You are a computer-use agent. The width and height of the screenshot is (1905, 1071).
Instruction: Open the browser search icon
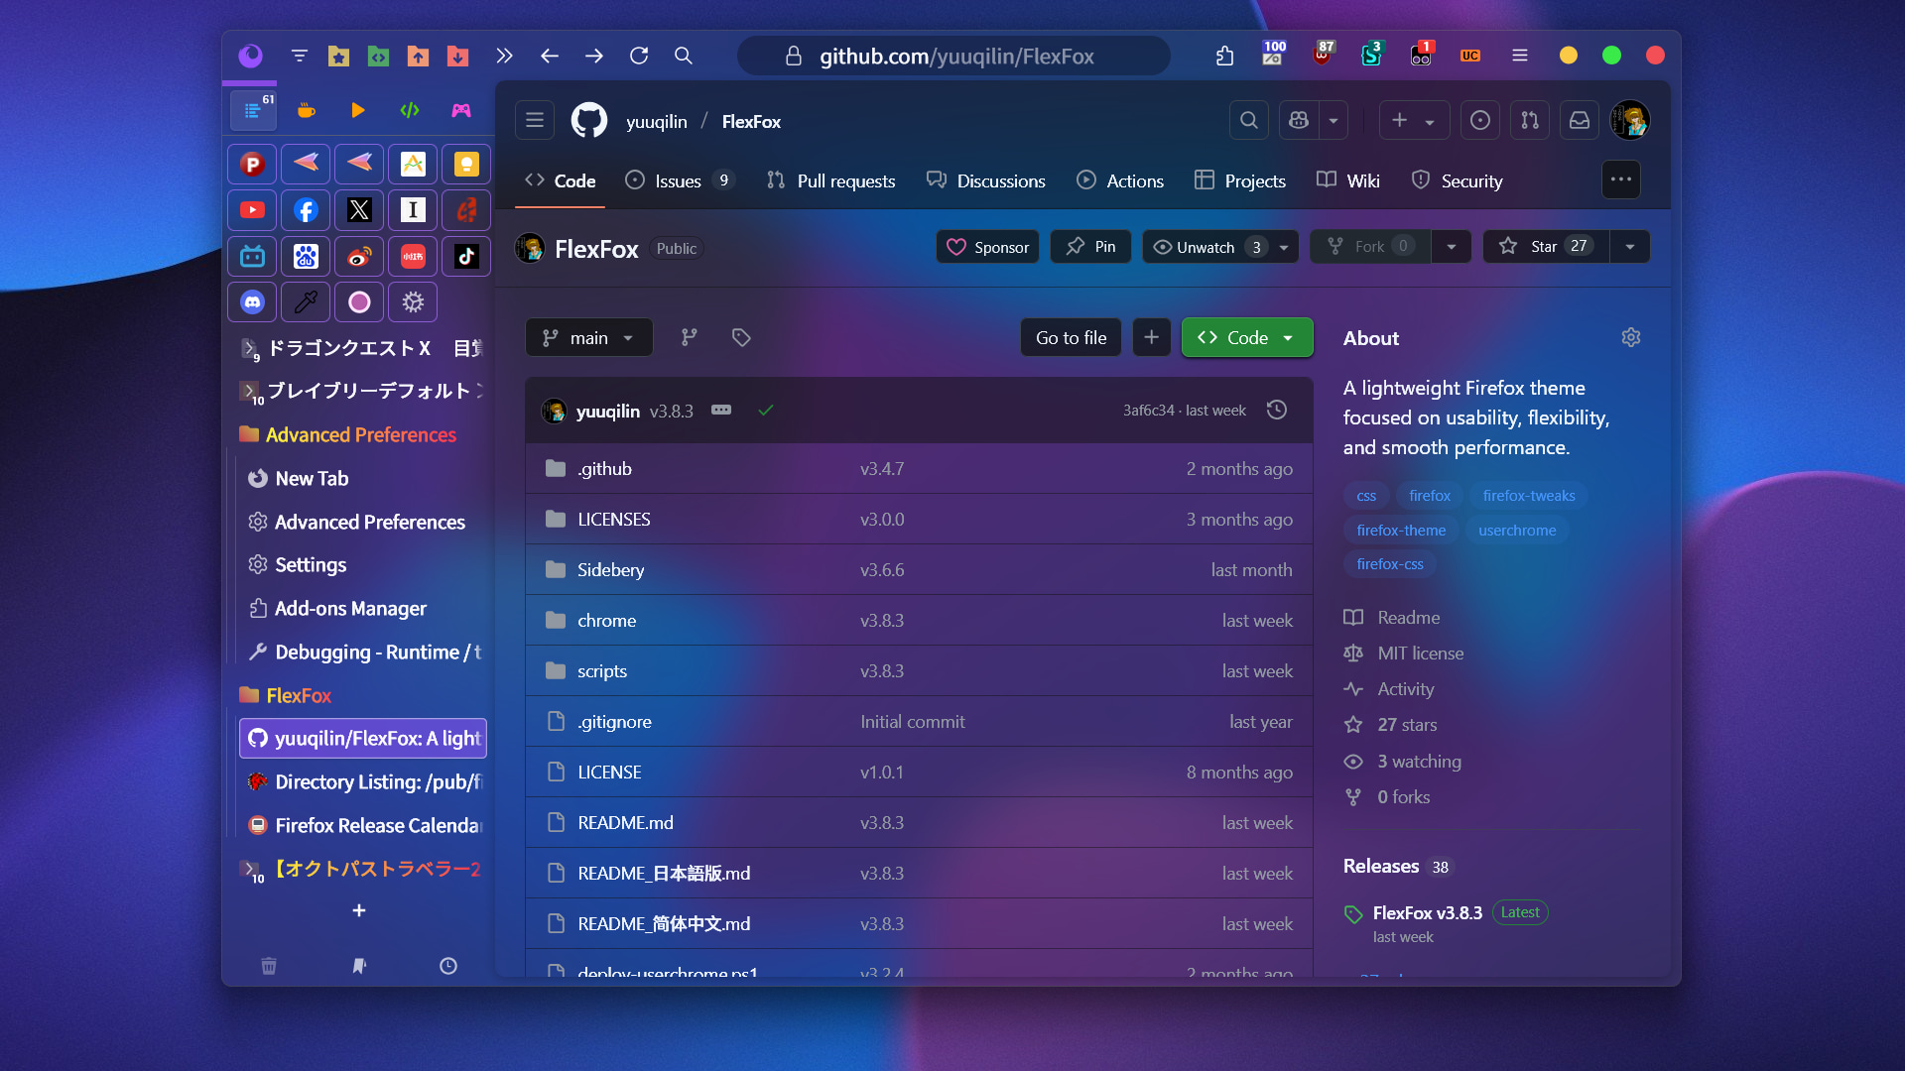coord(684,56)
